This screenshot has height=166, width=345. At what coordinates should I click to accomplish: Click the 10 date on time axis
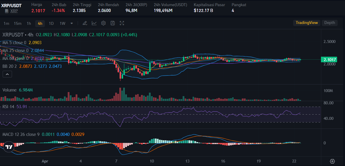click(152, 161)
